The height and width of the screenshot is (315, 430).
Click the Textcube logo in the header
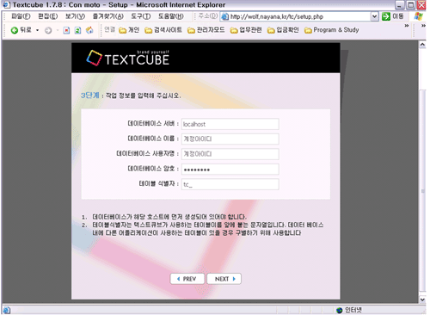tap(128, 59)
